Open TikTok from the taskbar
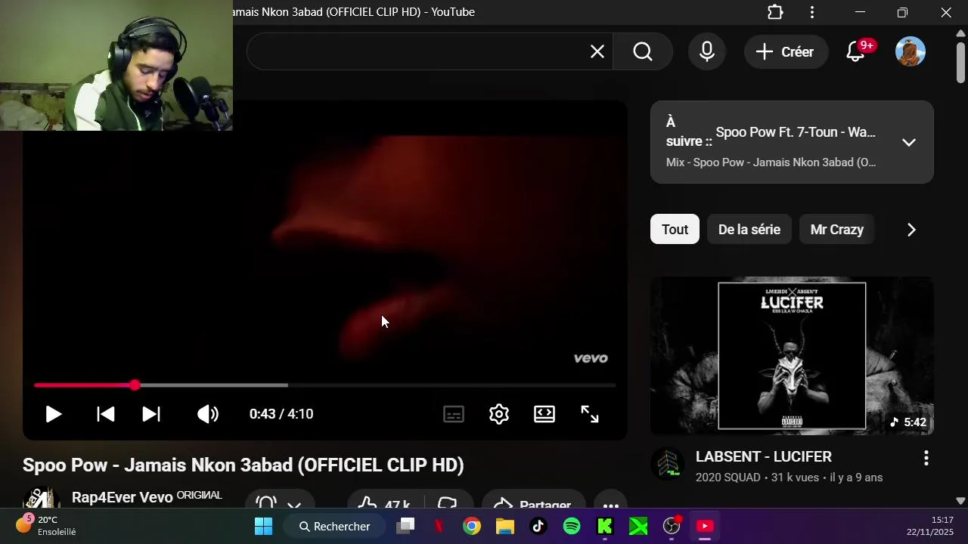 point(538,526)
